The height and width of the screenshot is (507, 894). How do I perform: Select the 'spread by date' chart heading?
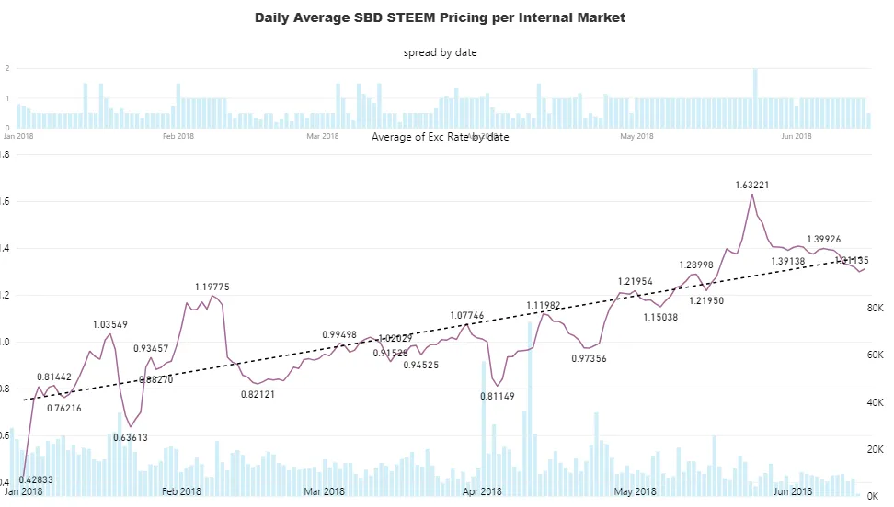(441, 52)
